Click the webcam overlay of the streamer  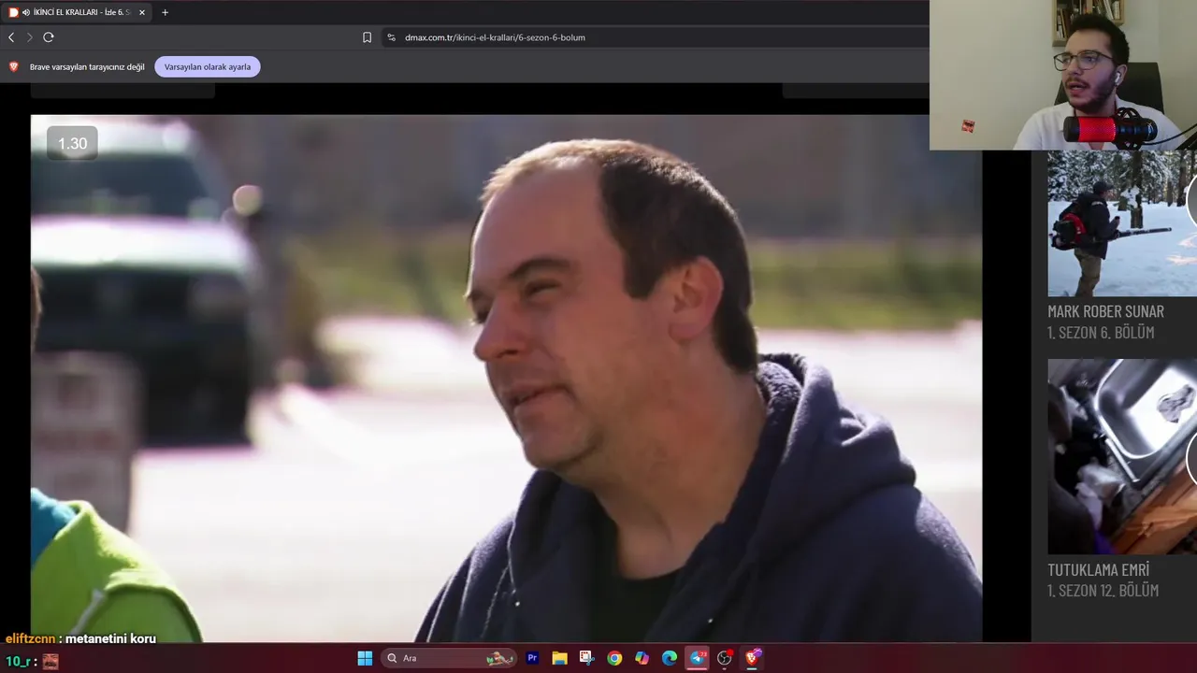pos(1063,75)
